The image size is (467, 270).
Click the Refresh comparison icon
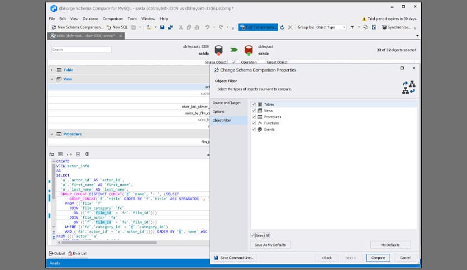coord(282,27)
